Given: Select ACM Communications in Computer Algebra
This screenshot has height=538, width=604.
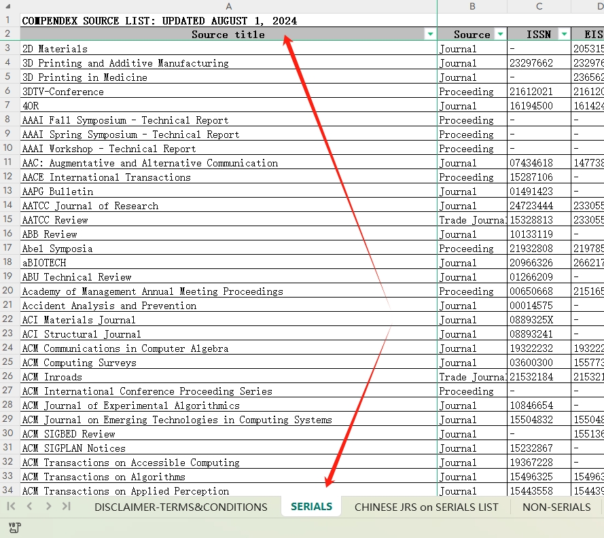Looking at the screenshot, I should 228,348.
